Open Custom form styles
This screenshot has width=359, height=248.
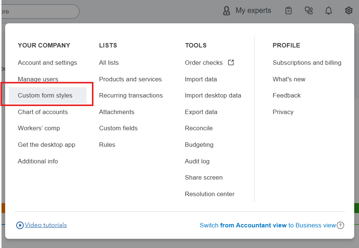pyautogui.click(x=45, y=95)
